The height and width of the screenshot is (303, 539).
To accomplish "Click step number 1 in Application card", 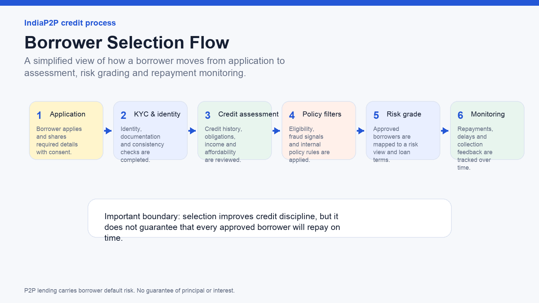I will click(x=39, y=115).
